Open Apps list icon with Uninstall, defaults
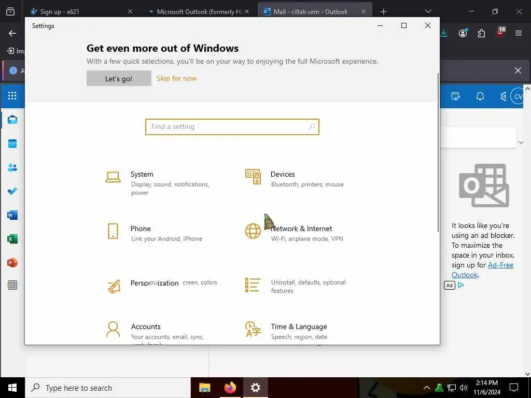 (253, 286)
